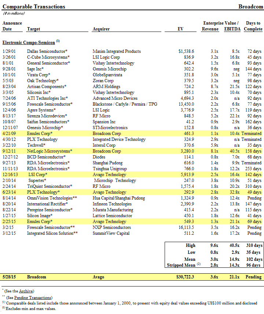Viewport: 264px width, 314px height.
Task: Select Hua Capital/Shanghai Pudong acquirer
Action: (119, 198)
